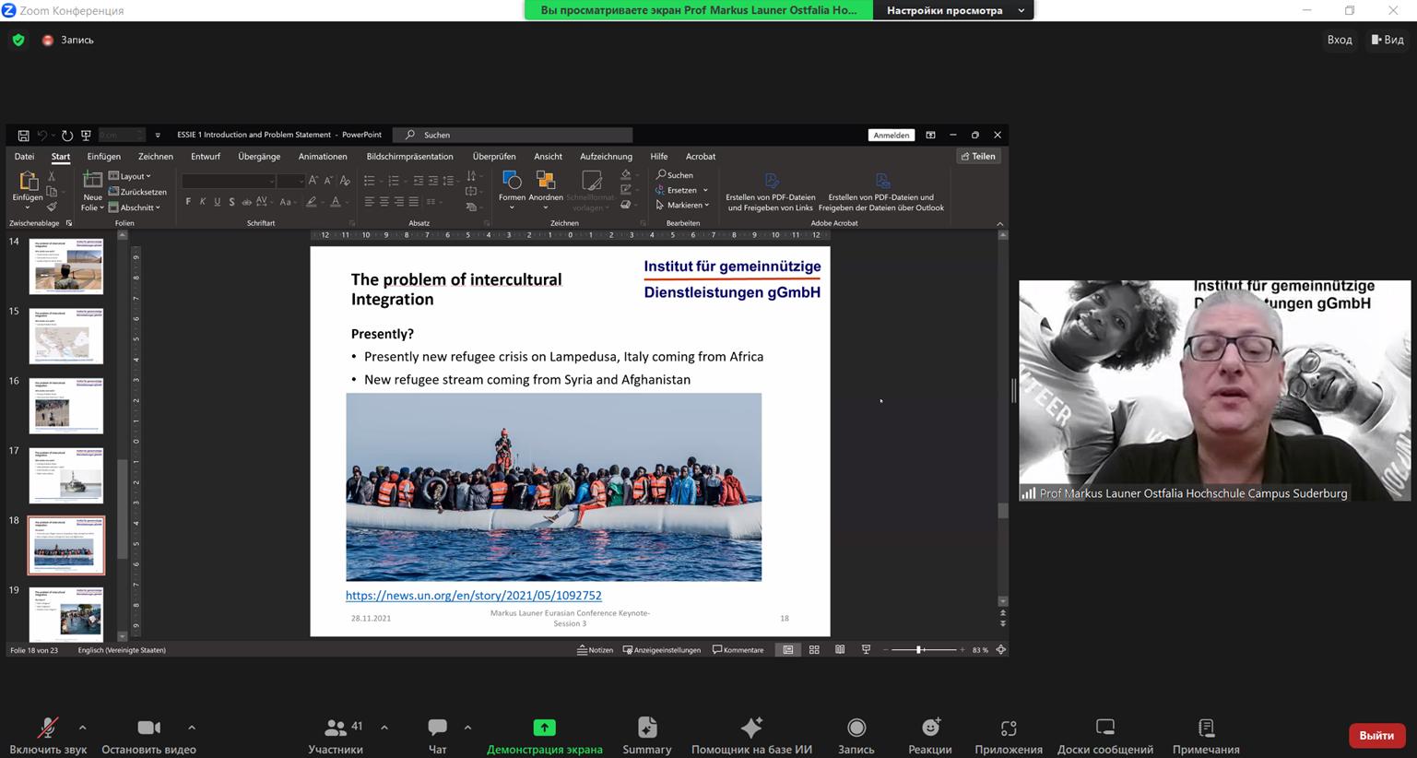1417x758 pixels.
Task: Click the PowerPoint zoom slider
Action: (919, 650)
